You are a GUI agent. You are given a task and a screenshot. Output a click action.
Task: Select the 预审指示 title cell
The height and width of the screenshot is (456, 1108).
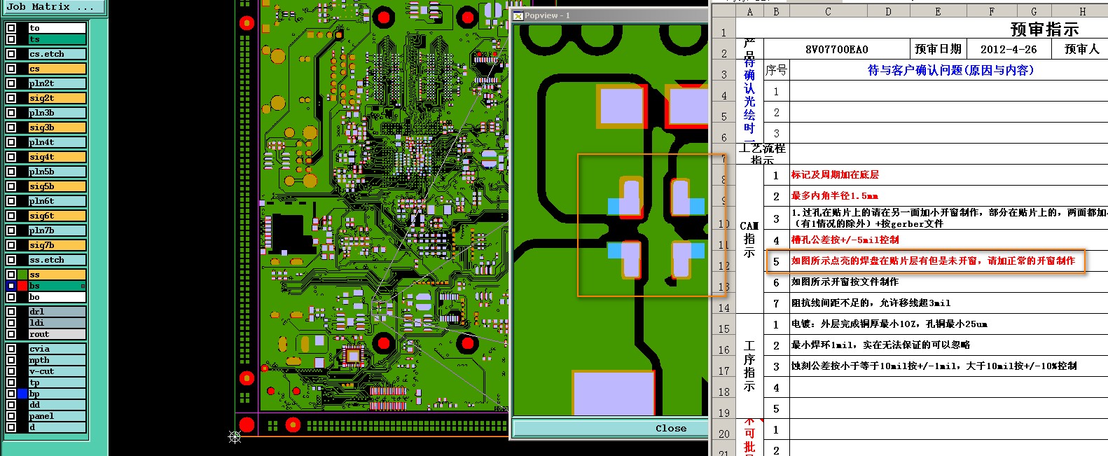[x=1044, y=29]
